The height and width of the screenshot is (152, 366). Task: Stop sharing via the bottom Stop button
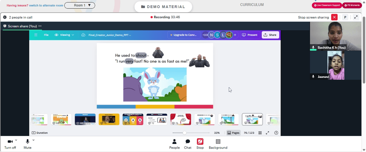[200, 144]
